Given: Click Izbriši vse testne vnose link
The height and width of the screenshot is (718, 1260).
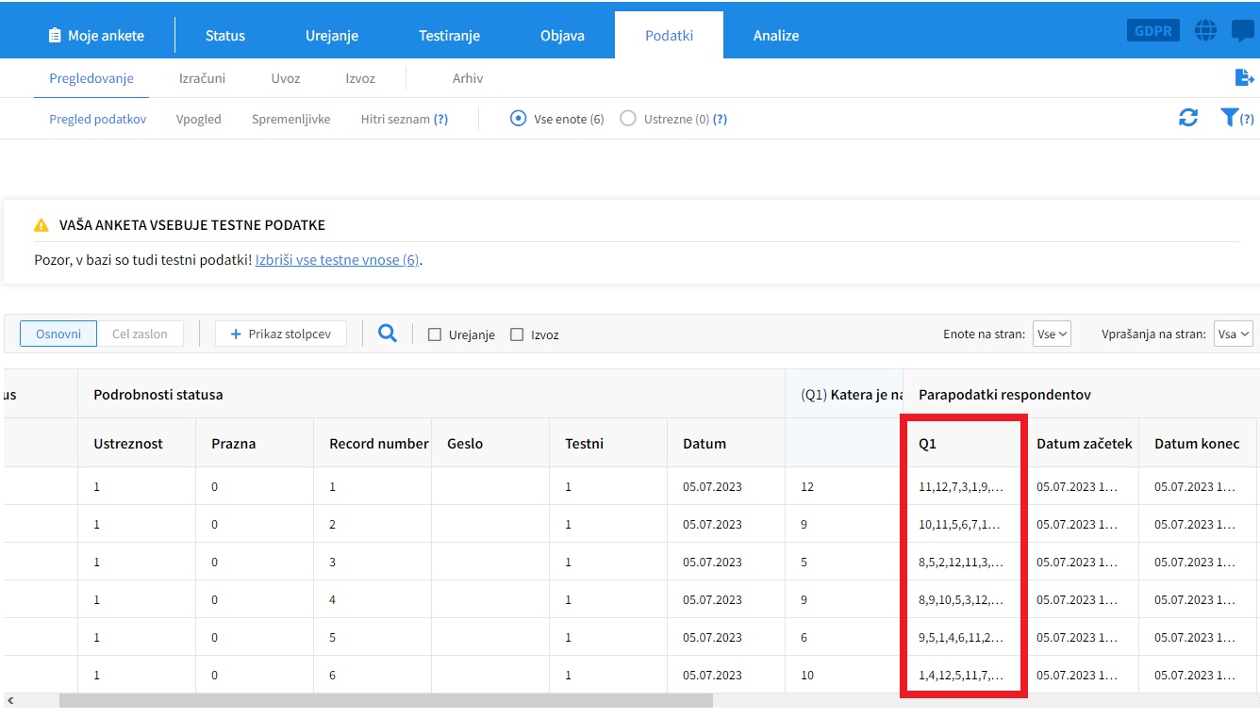Looking at the screenshot, I should (x=337, y=259).
